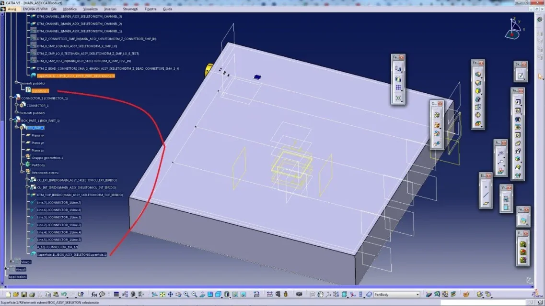Viewport: 545px width, 306px height.
Task: Click the Pan icon in view toolbar
Action: pyautogui.click(x=170, y=295)
